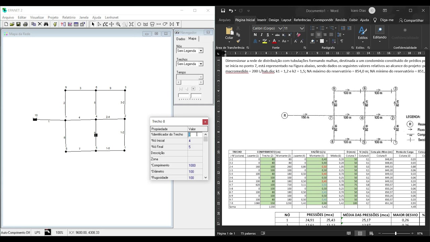Viewport: 430px width, 242px height.
Task: Select the Add Label text tool
Action: point(178,24)
